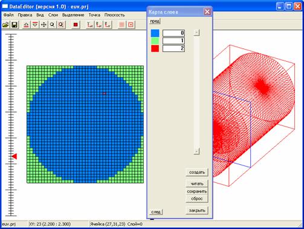This screenshot has height=229, width=304.
Task: Pick the green layer color swatch
Action: click(155, 41)
